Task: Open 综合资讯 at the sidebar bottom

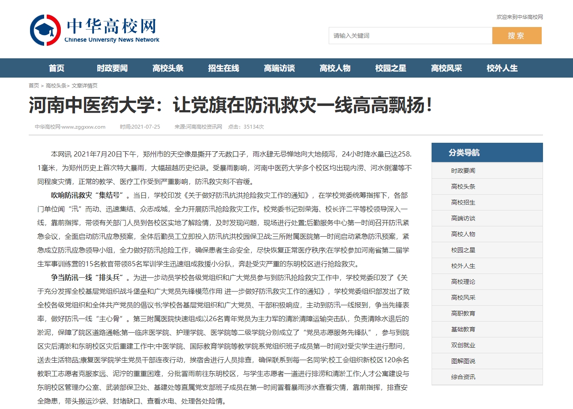Action: click(463, 377)
